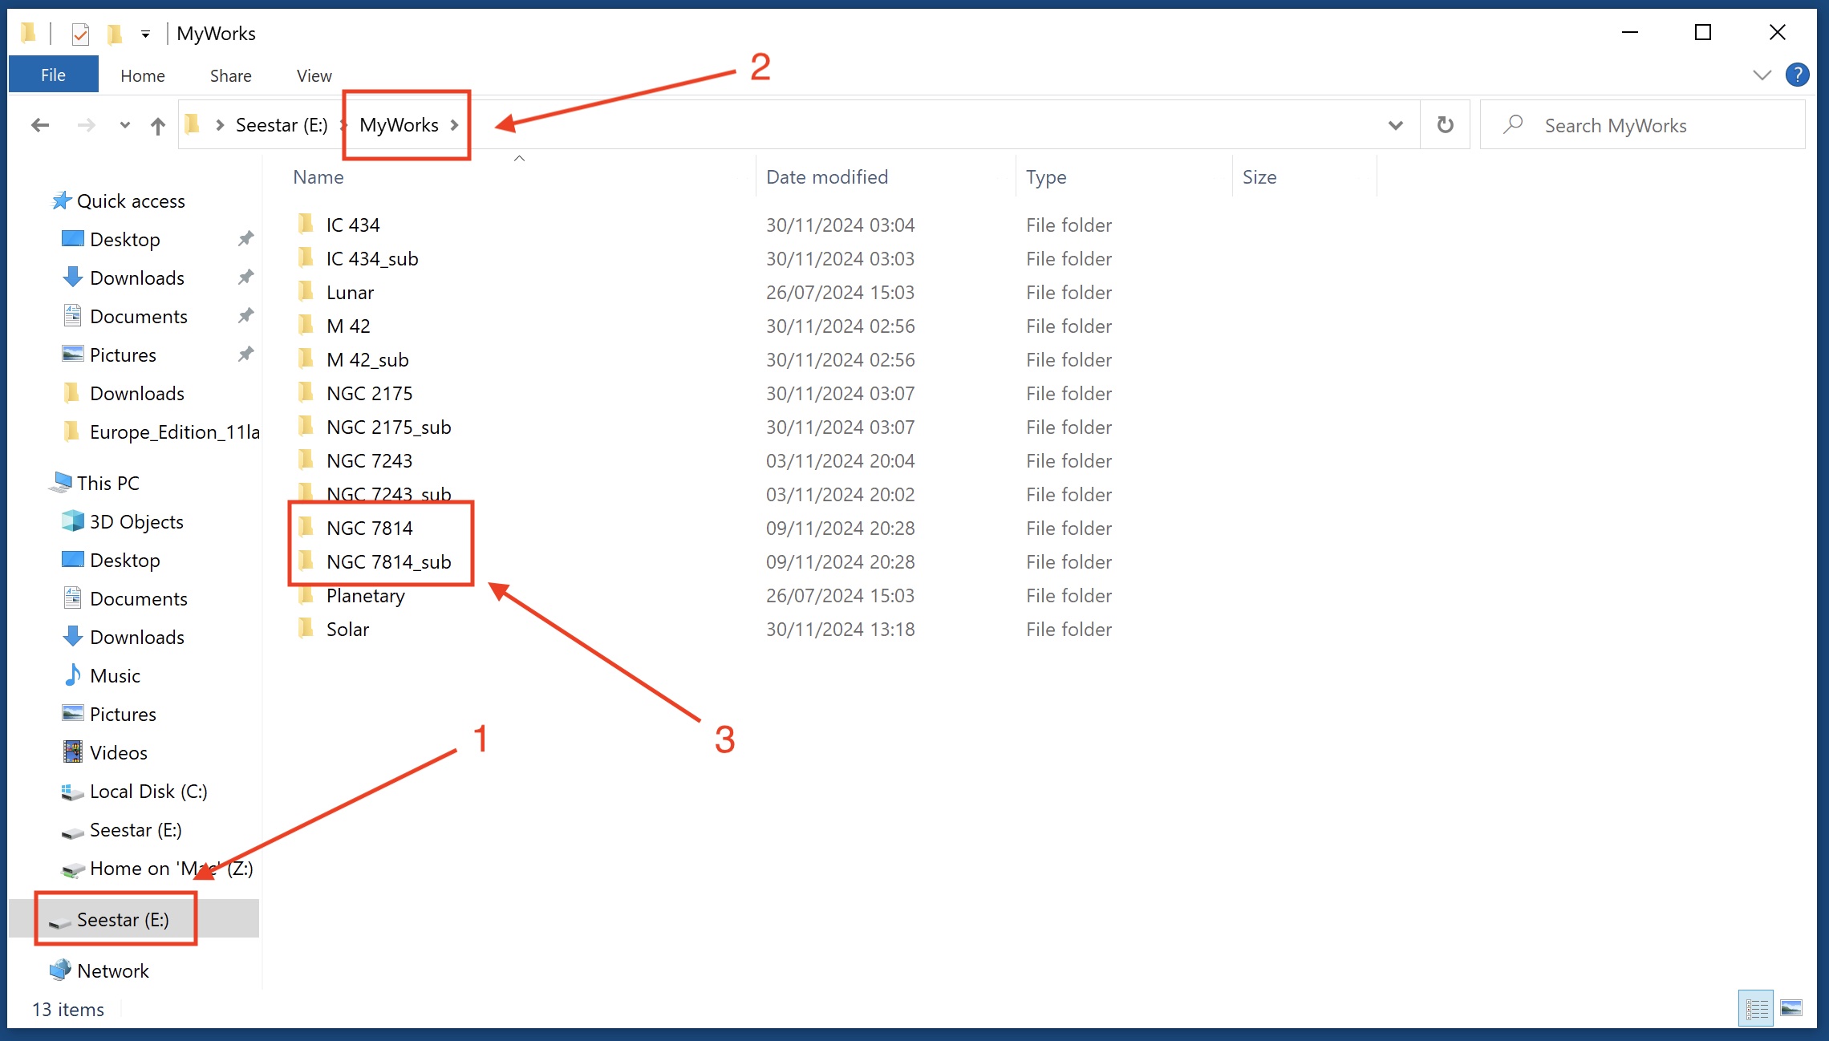Click the Up one level arrow
Viewport: 1829px width, 1041px height.
pos(158,126)
